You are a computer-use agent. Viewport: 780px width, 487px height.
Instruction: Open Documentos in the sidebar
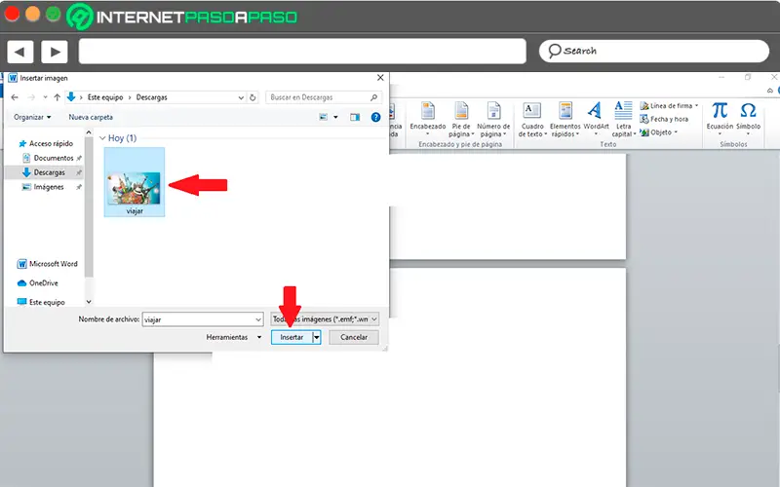point(53,158)
